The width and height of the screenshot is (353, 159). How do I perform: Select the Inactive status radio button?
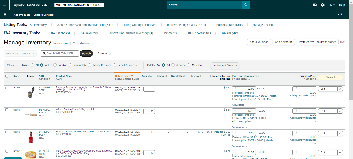click(x=55, y=65)
